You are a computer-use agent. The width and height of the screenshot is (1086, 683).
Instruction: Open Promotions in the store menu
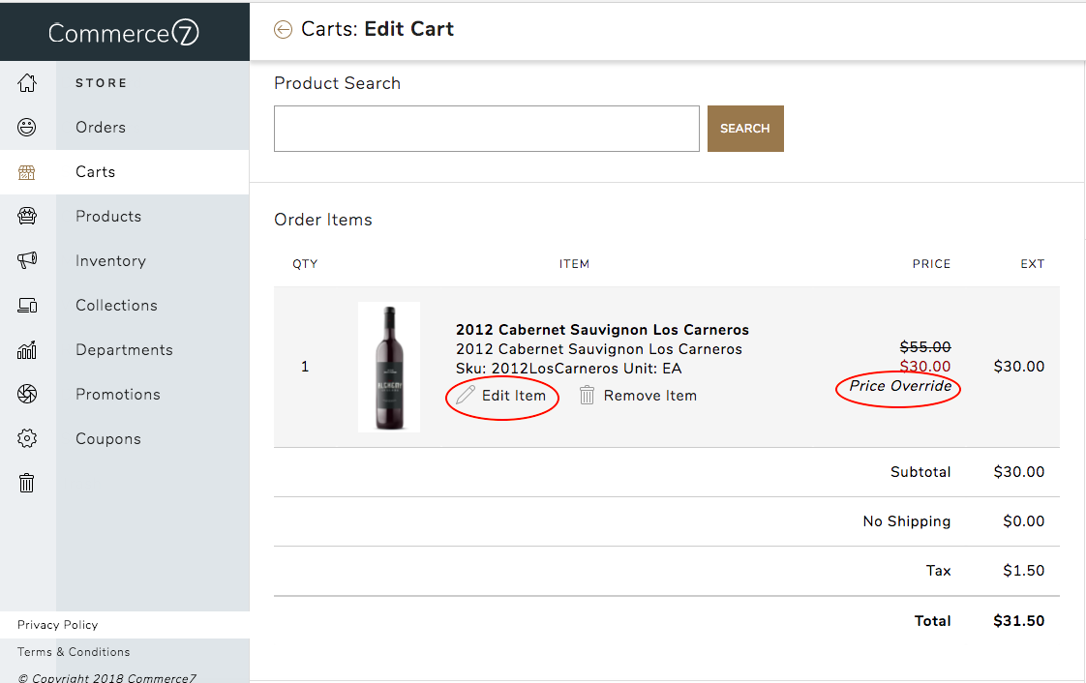[x=118, y=395]
